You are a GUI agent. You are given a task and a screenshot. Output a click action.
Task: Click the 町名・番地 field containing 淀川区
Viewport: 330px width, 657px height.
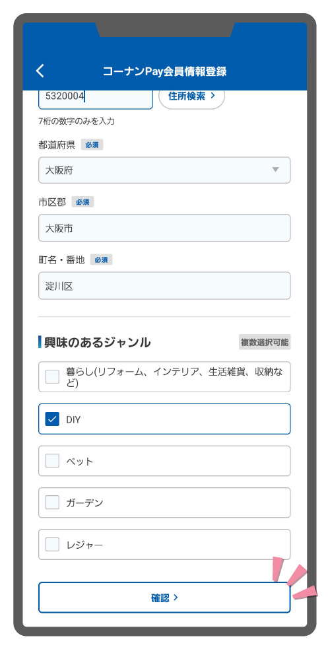164,286
